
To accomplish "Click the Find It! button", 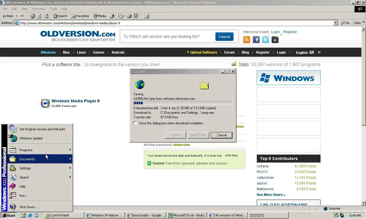I will [x=224, y=36].
